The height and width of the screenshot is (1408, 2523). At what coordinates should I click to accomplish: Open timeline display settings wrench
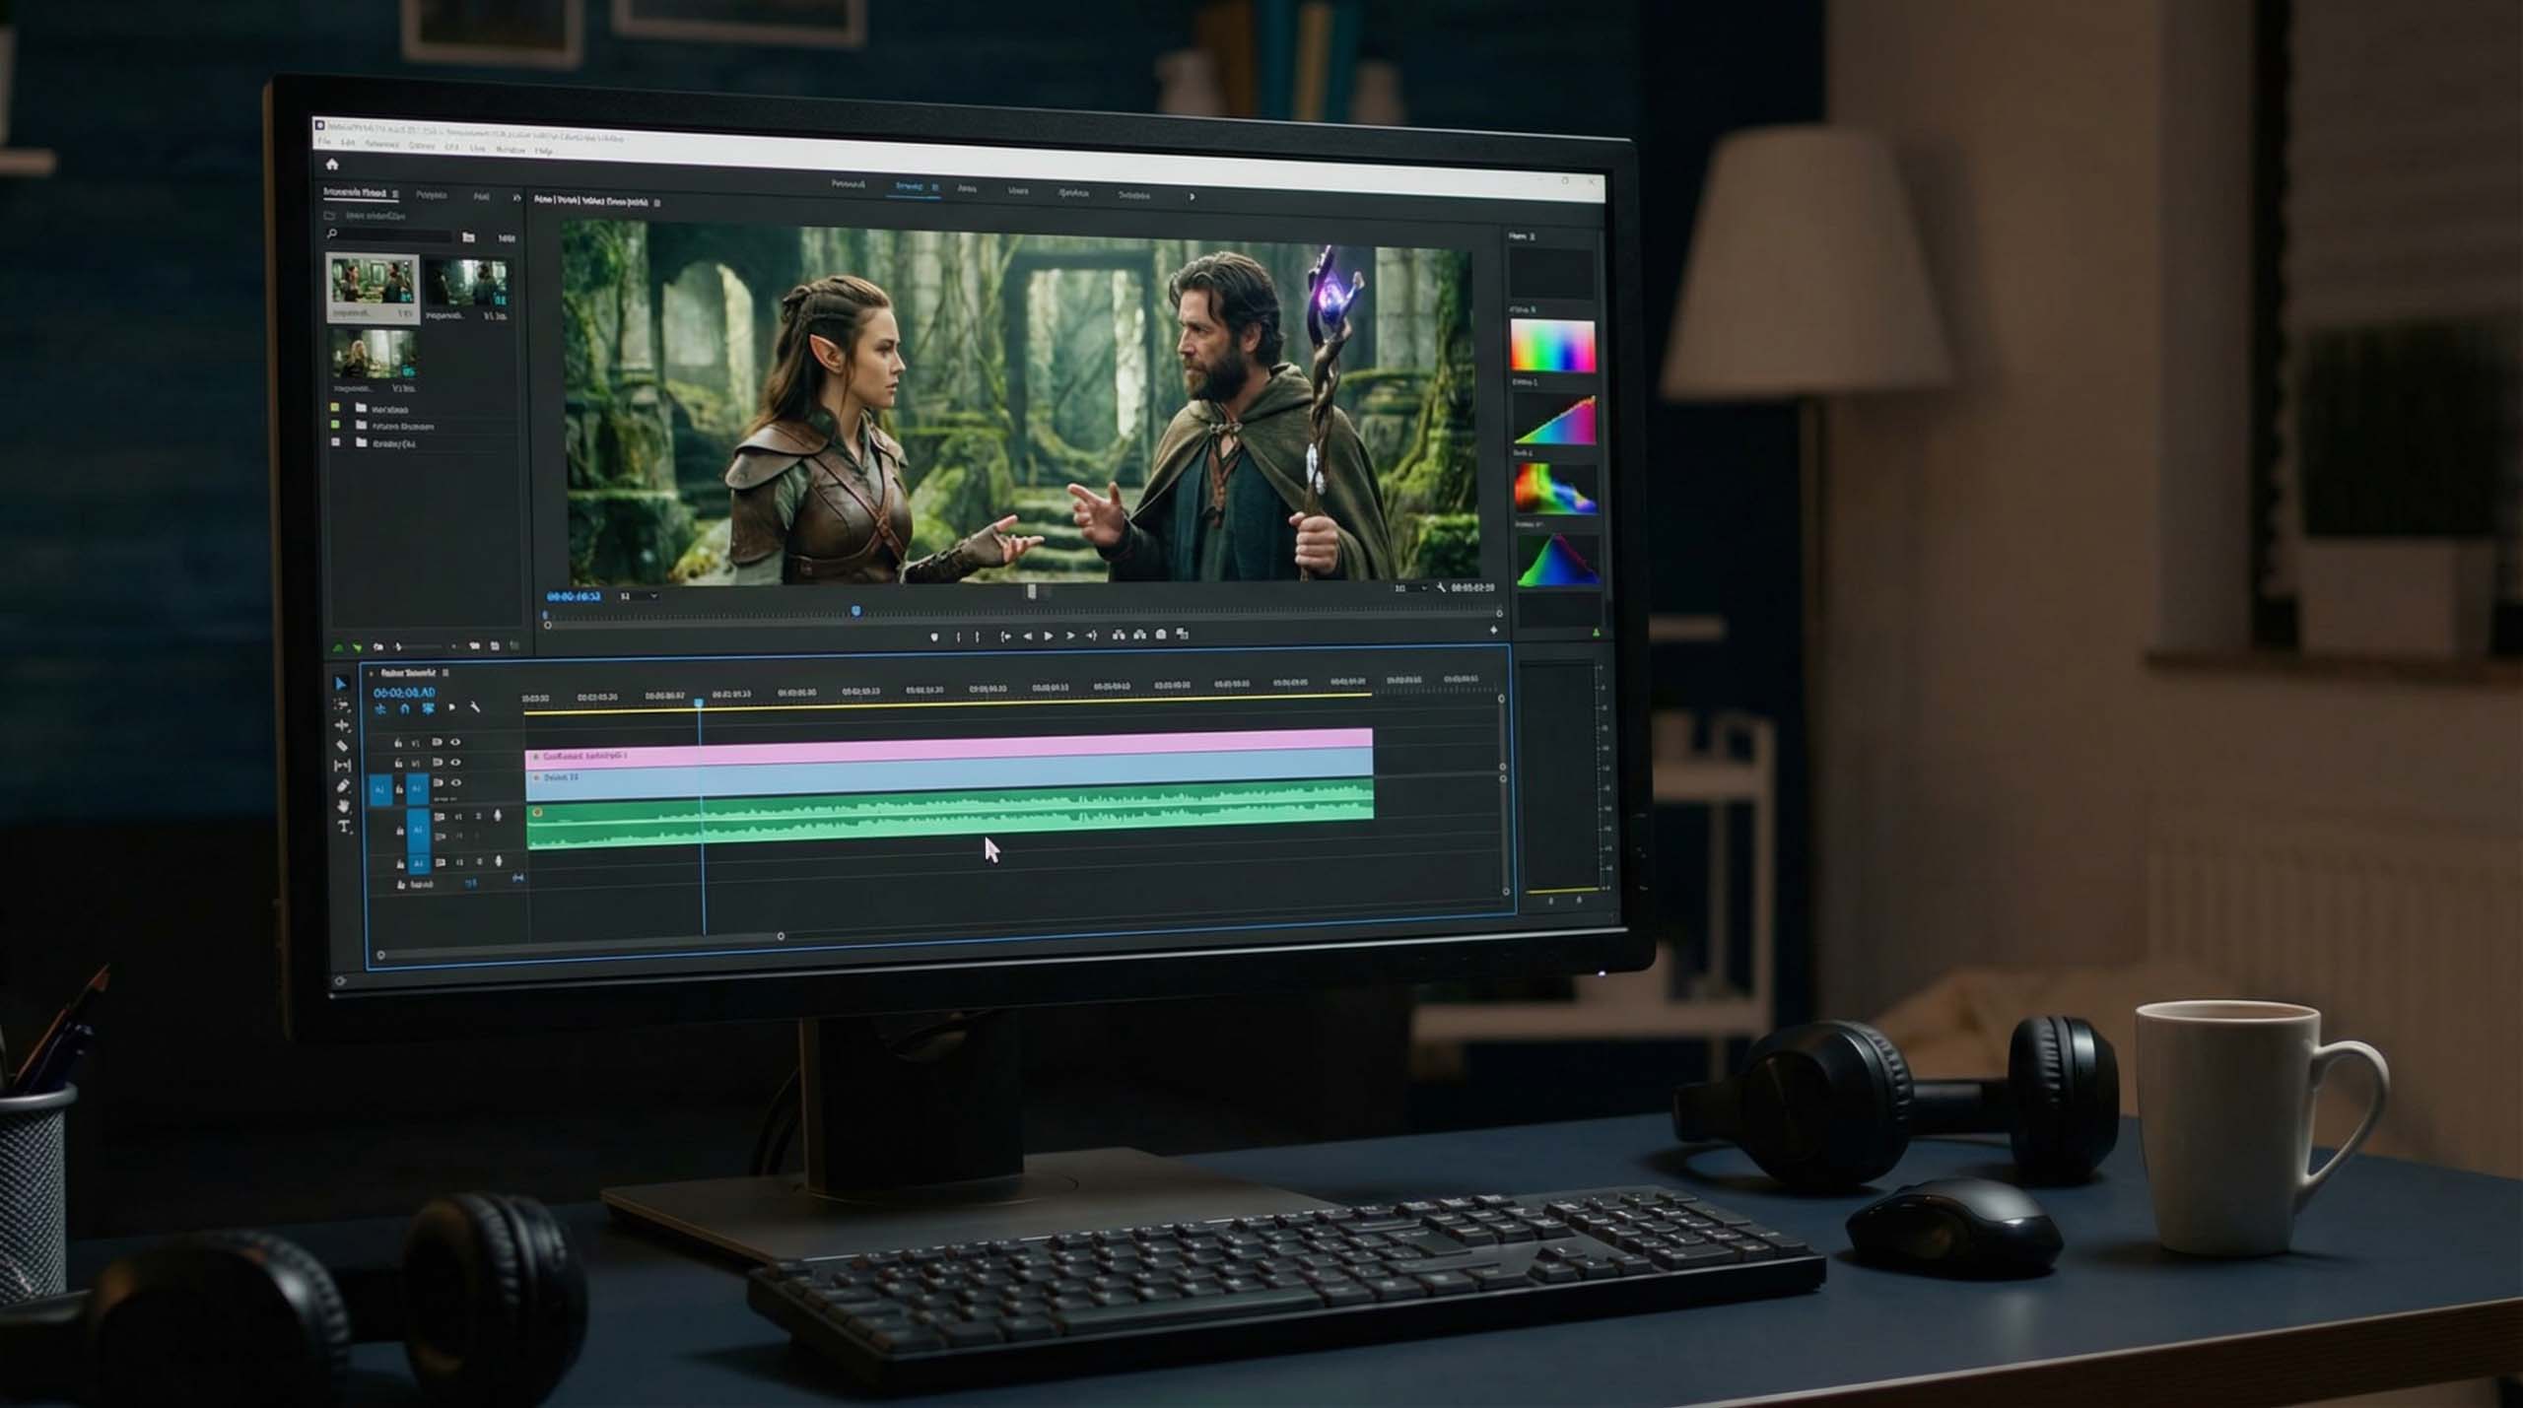coord(475,707)
